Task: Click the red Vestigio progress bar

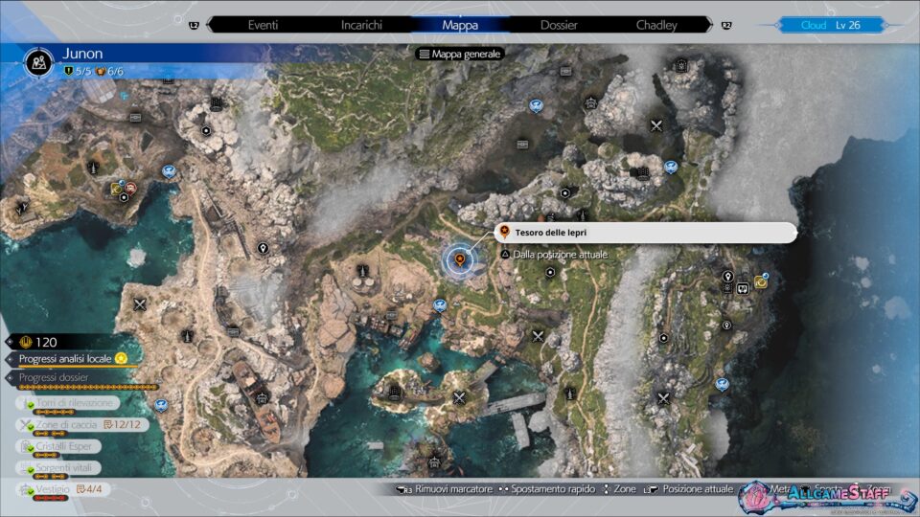Action: [x=51, y=498]
